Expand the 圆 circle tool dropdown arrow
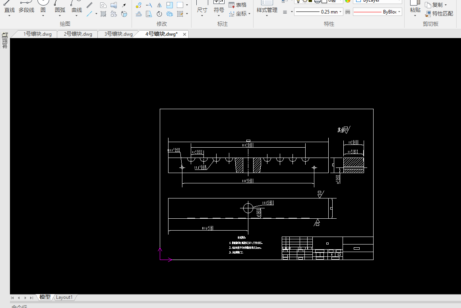 coord(43,16)
